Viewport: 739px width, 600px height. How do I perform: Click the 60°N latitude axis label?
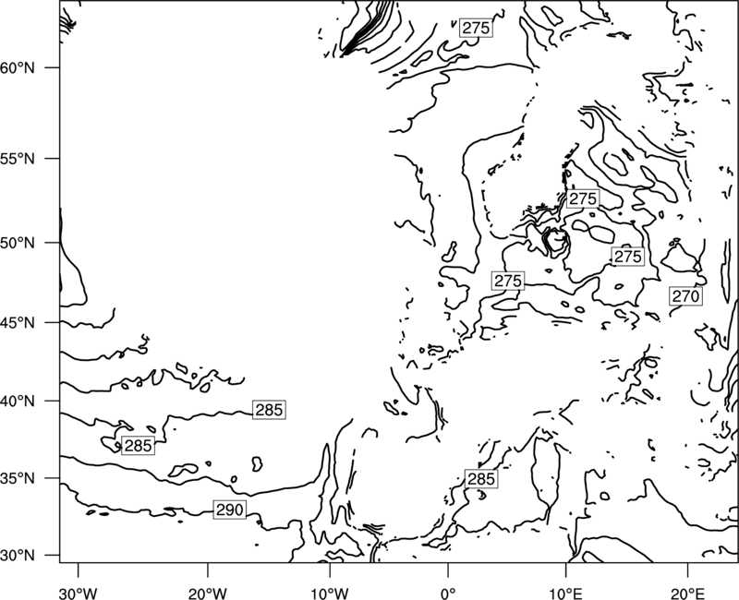coord(18,68)
